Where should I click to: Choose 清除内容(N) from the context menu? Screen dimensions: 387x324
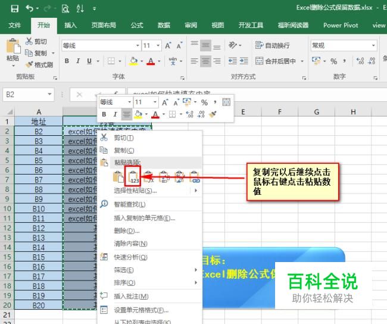coord(150,244)
